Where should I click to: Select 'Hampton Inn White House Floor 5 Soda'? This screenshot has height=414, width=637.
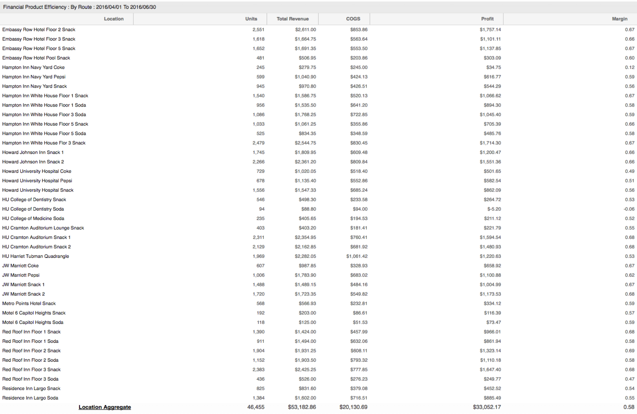(x=318, y=134)
